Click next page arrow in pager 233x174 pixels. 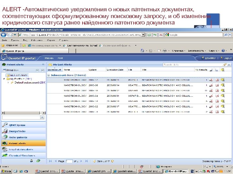click(x=81, y=161)
